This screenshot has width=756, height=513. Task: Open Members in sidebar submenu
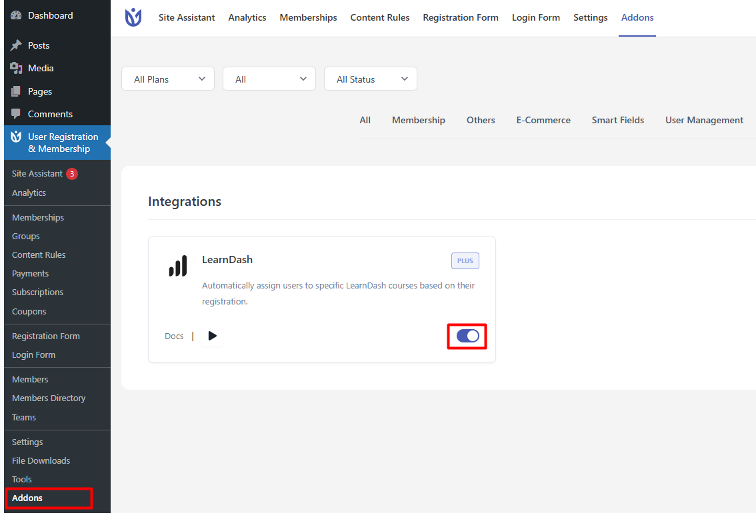click(x=30, y=380)
